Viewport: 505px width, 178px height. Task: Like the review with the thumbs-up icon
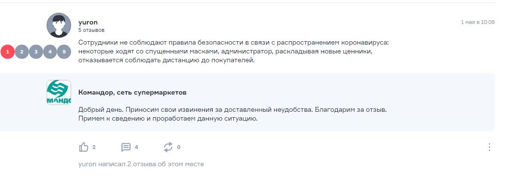[x=83, y=148]
